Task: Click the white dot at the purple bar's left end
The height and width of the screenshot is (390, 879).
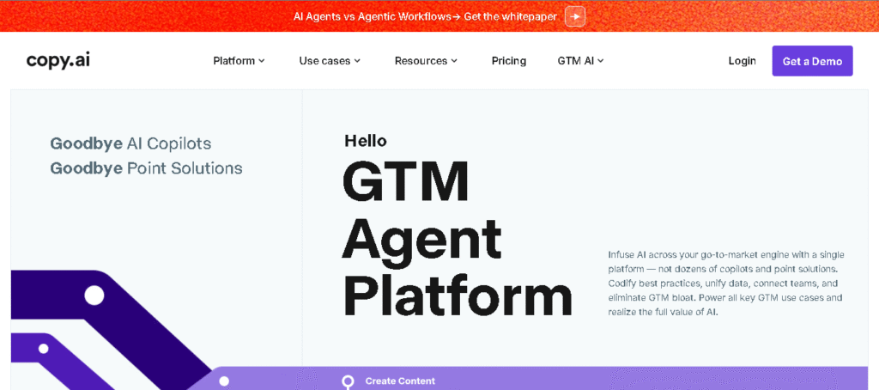Action: pyautogui.click(x=224, y=381)
